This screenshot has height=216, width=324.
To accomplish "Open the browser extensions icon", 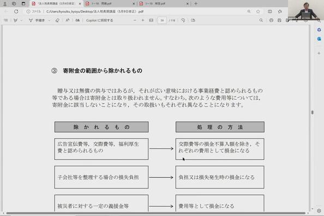I will (x=280, y=11).
